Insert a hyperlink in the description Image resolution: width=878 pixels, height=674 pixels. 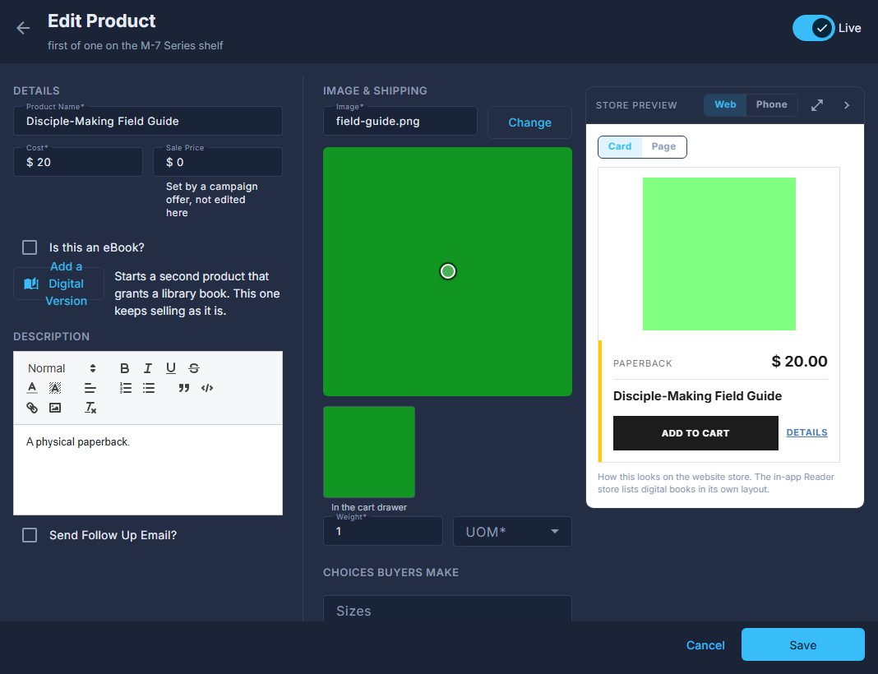pyautogui.click(x=32, y=408)
